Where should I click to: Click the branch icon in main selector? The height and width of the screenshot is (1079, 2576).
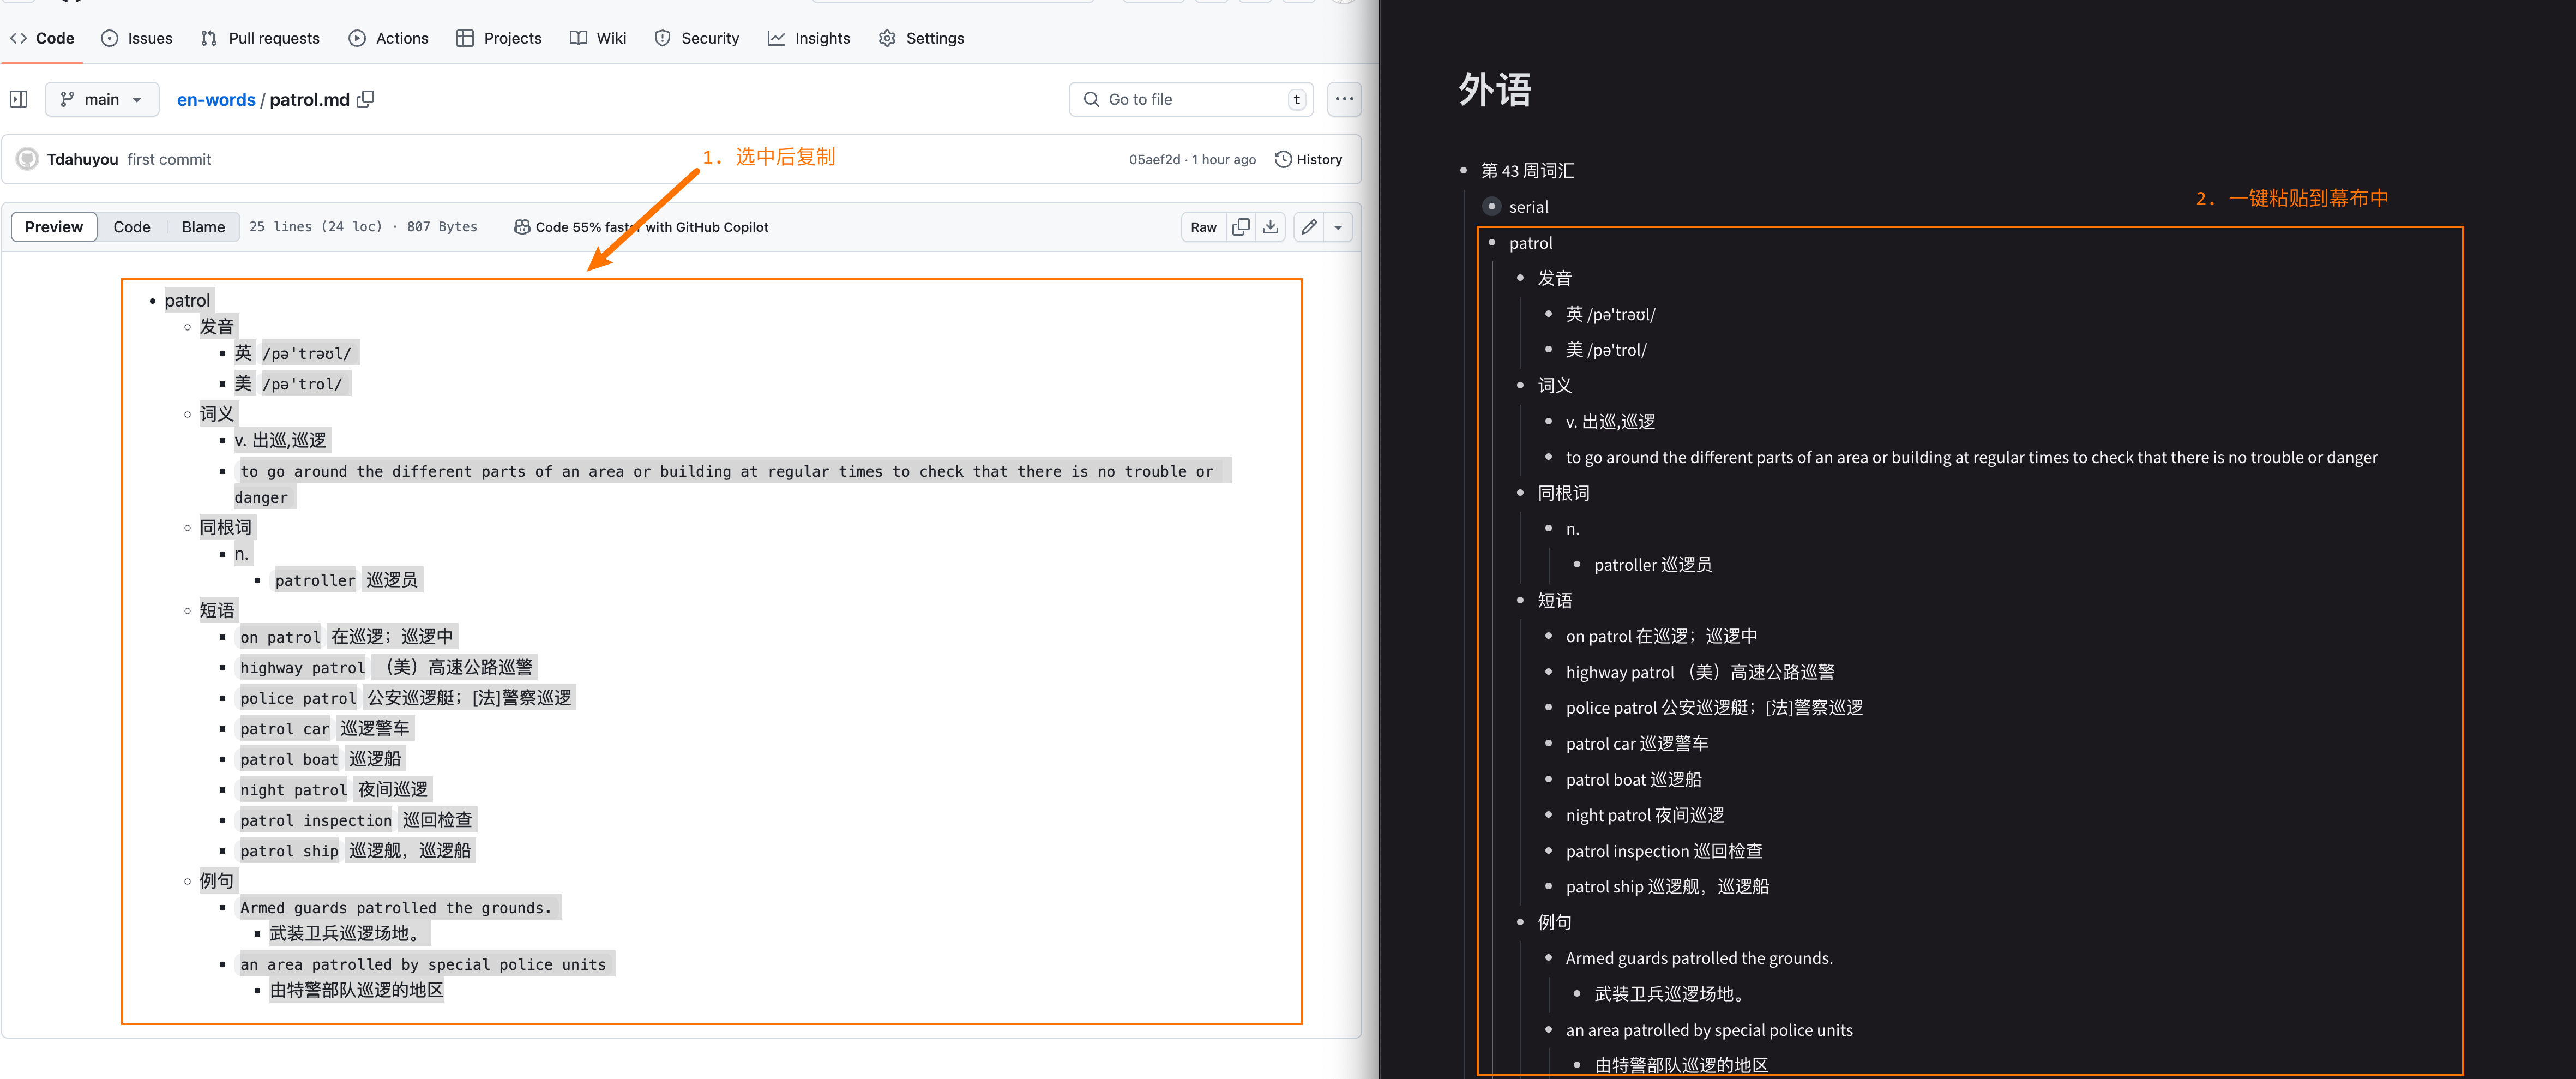(67, 99)
